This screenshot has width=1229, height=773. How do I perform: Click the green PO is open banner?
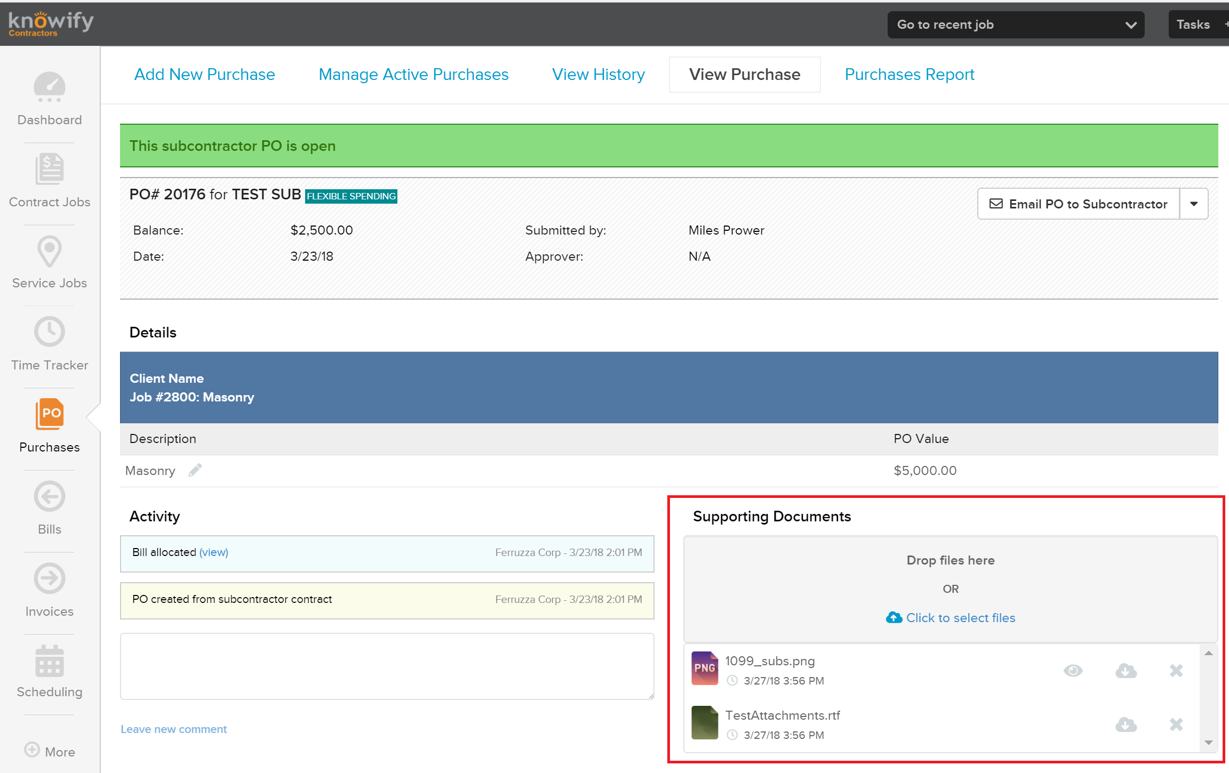pyautogui.click(x=669, y=146)
